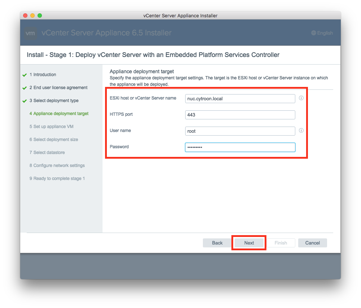
Task: Select step 7 Select datastore
Action: (x=47, y=153)
